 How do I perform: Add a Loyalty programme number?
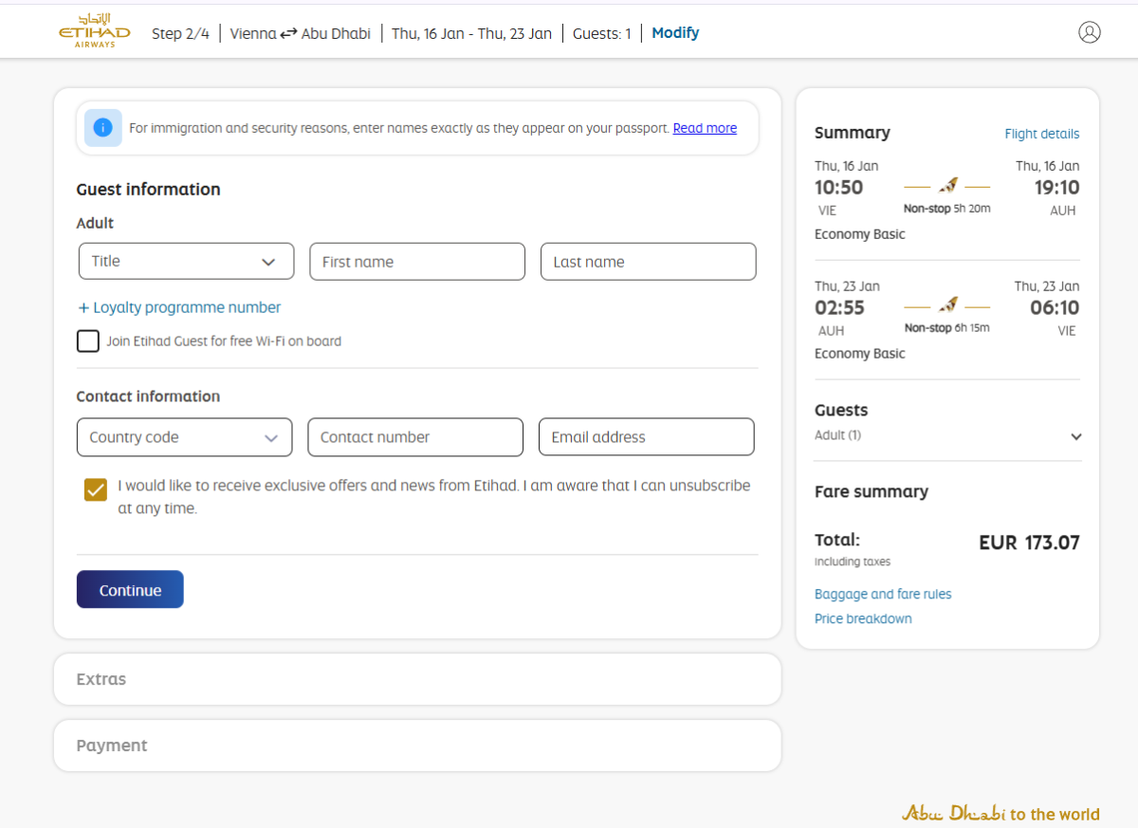(x=179, y=307)
